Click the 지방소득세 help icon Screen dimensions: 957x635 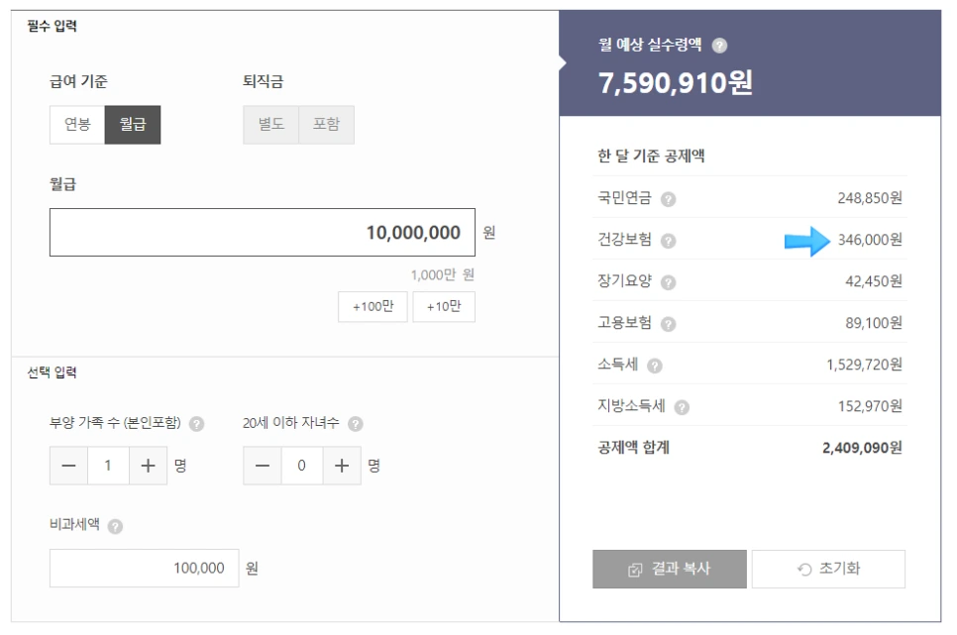click(x=682, y=407)
